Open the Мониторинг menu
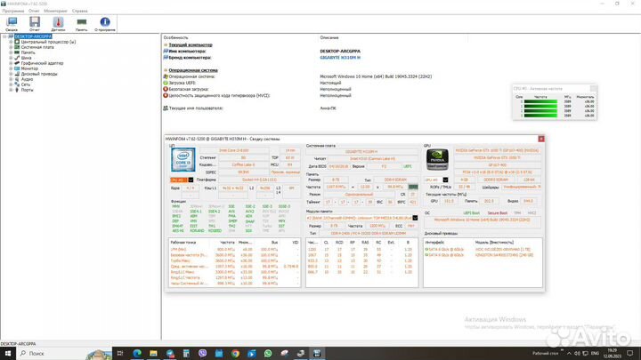Image resolution: width=641 pixels, height=360 pixels. point(55,11)
